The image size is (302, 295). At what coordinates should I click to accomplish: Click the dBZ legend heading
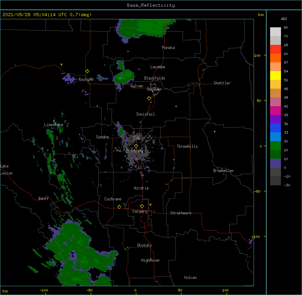pos(284,19)
